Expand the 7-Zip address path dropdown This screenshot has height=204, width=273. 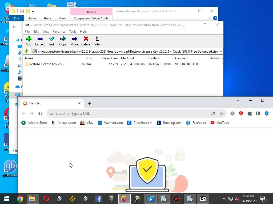tap(221, 52)
